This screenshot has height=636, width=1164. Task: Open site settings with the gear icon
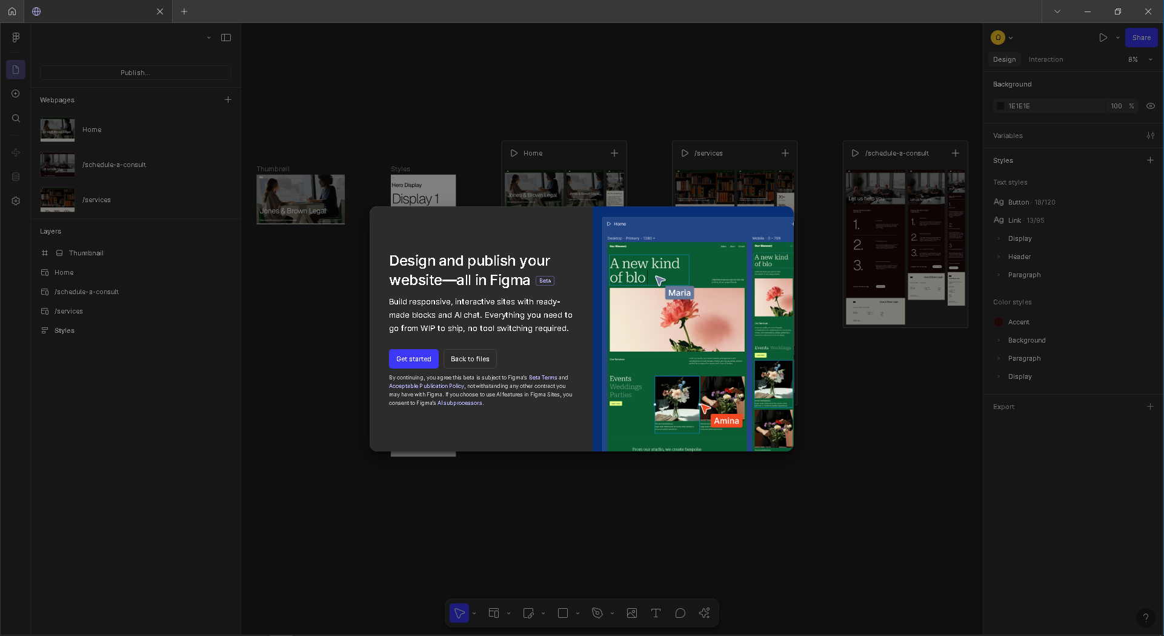pyautogui.click(x=16, y=201)
